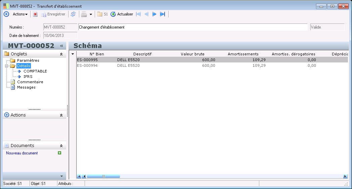Image resolution: width=352 pixels, height=189 pixels.
Task: Click the Onglets folder icon
Action: click(x=7, y=54)
